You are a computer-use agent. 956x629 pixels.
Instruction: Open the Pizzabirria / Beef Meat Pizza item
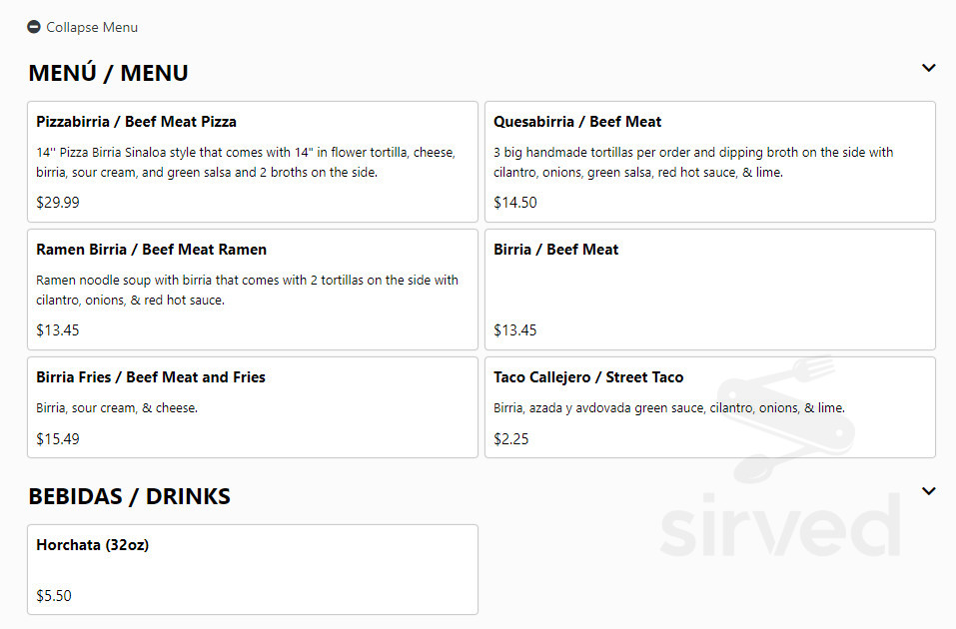[x=137, y=122]
